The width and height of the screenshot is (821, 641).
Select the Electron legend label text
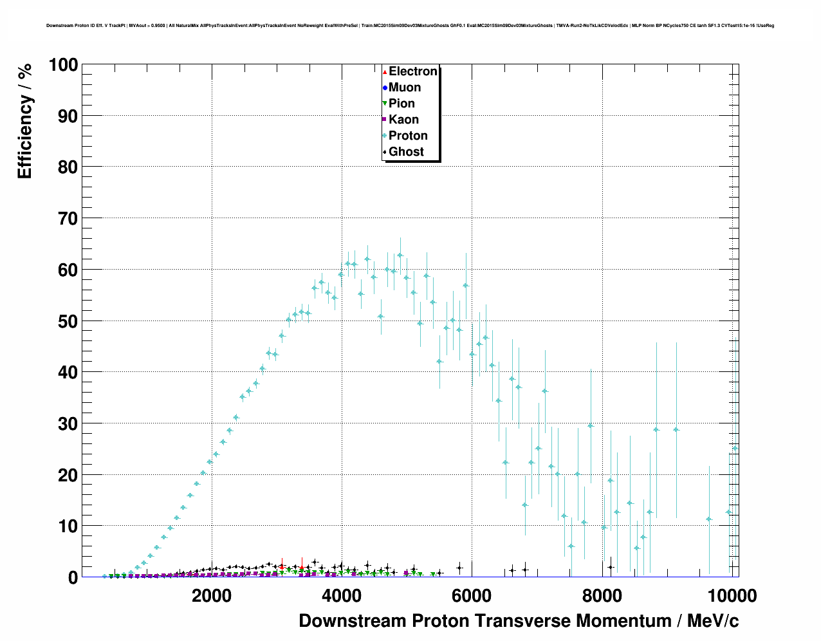(413, 71)
